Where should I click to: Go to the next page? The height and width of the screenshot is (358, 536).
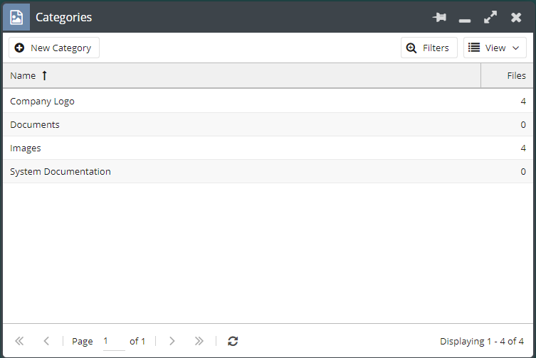(172, 341)
